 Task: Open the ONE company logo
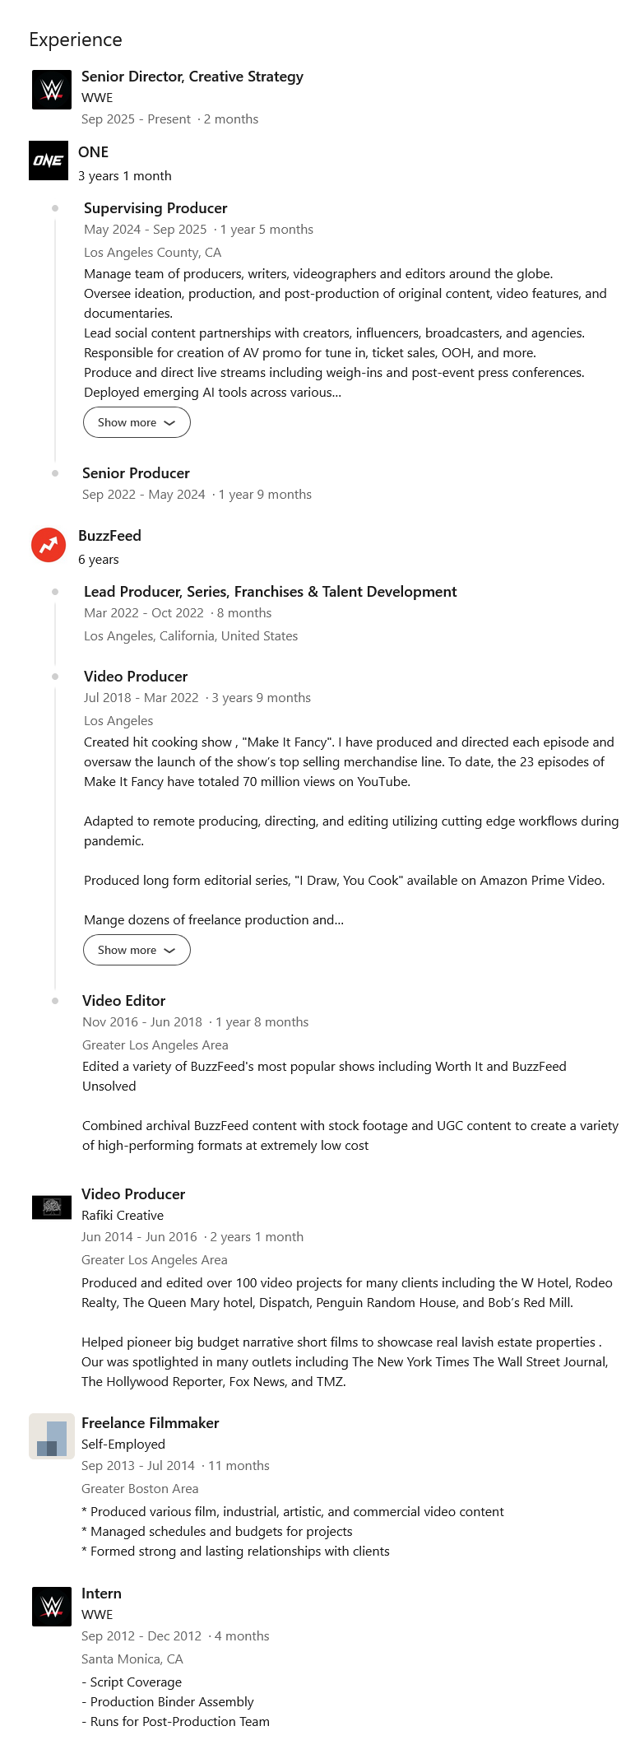point(49,161)
